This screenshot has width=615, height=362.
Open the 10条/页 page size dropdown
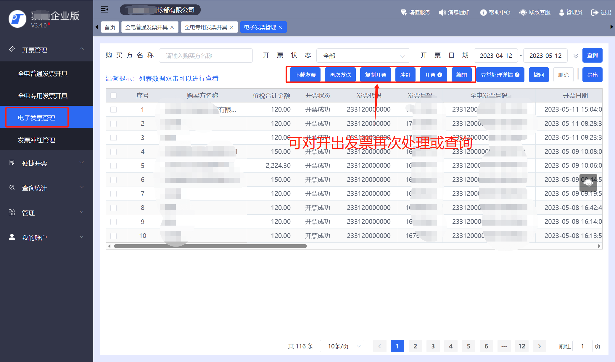(x=342, y=346)
